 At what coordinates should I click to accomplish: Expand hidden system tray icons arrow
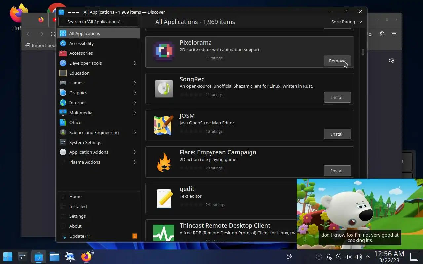pyautogui.click(x=367, y=257)
